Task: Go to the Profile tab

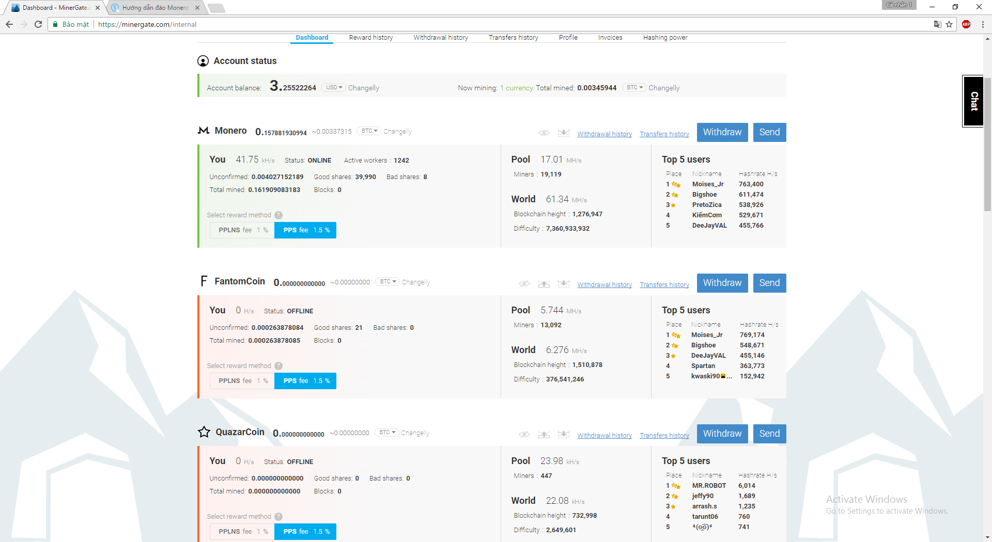Action: pyautogui.click(x=568, y=38)
